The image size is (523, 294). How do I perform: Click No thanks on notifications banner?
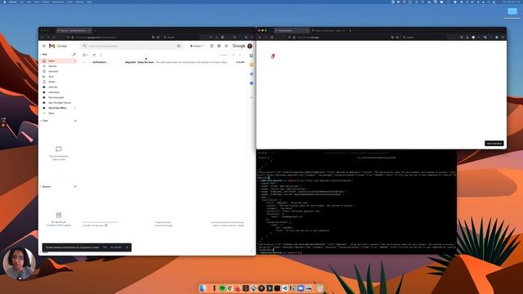coord(116,247)
